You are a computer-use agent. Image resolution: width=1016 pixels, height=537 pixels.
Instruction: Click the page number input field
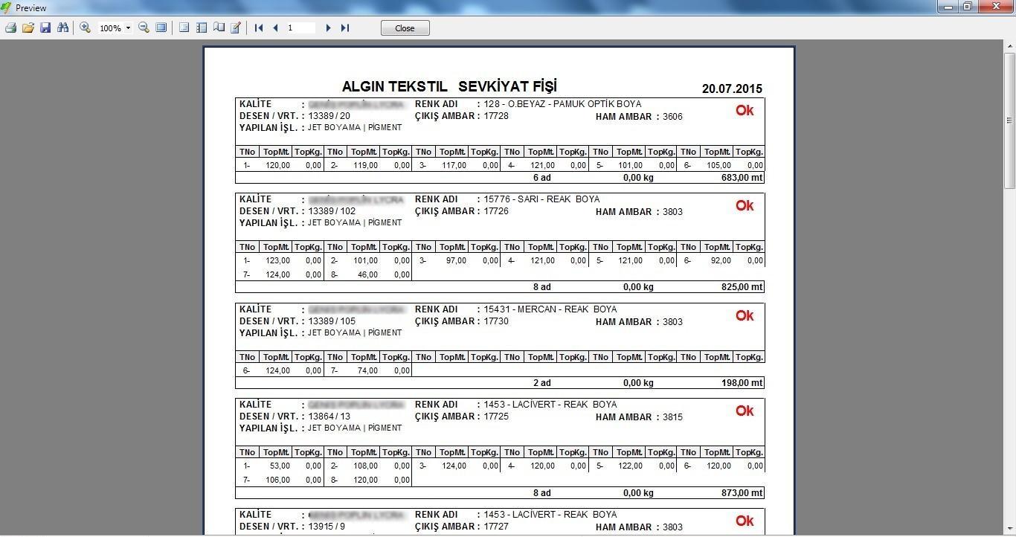click(302, 28)
